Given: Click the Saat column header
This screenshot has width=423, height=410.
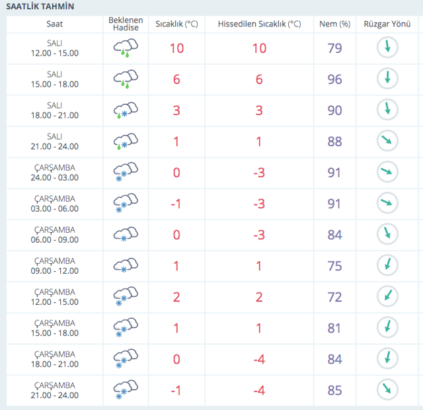Looking at the screenshot, I should [x=55, y=24].
